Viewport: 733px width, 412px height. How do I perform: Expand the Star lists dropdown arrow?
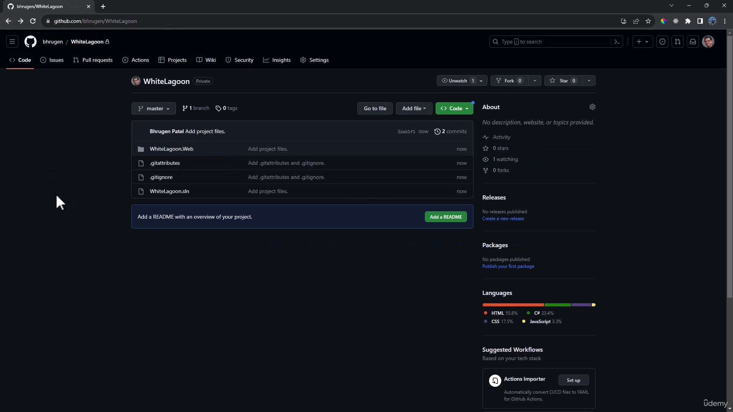pos(589,81)
